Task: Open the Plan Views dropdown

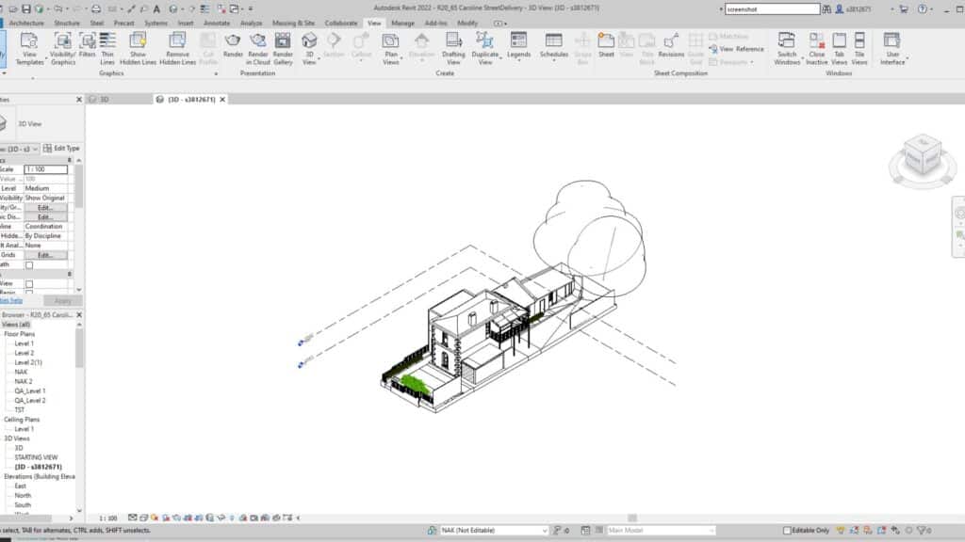Action: coord(391,49)
